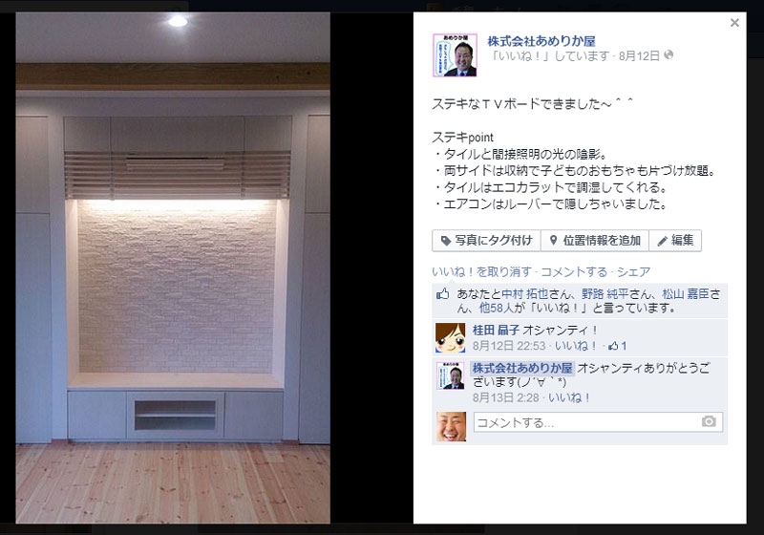Click the 編集 pencil button
This screenshot has height=535, width=764.
pos(675,241)
